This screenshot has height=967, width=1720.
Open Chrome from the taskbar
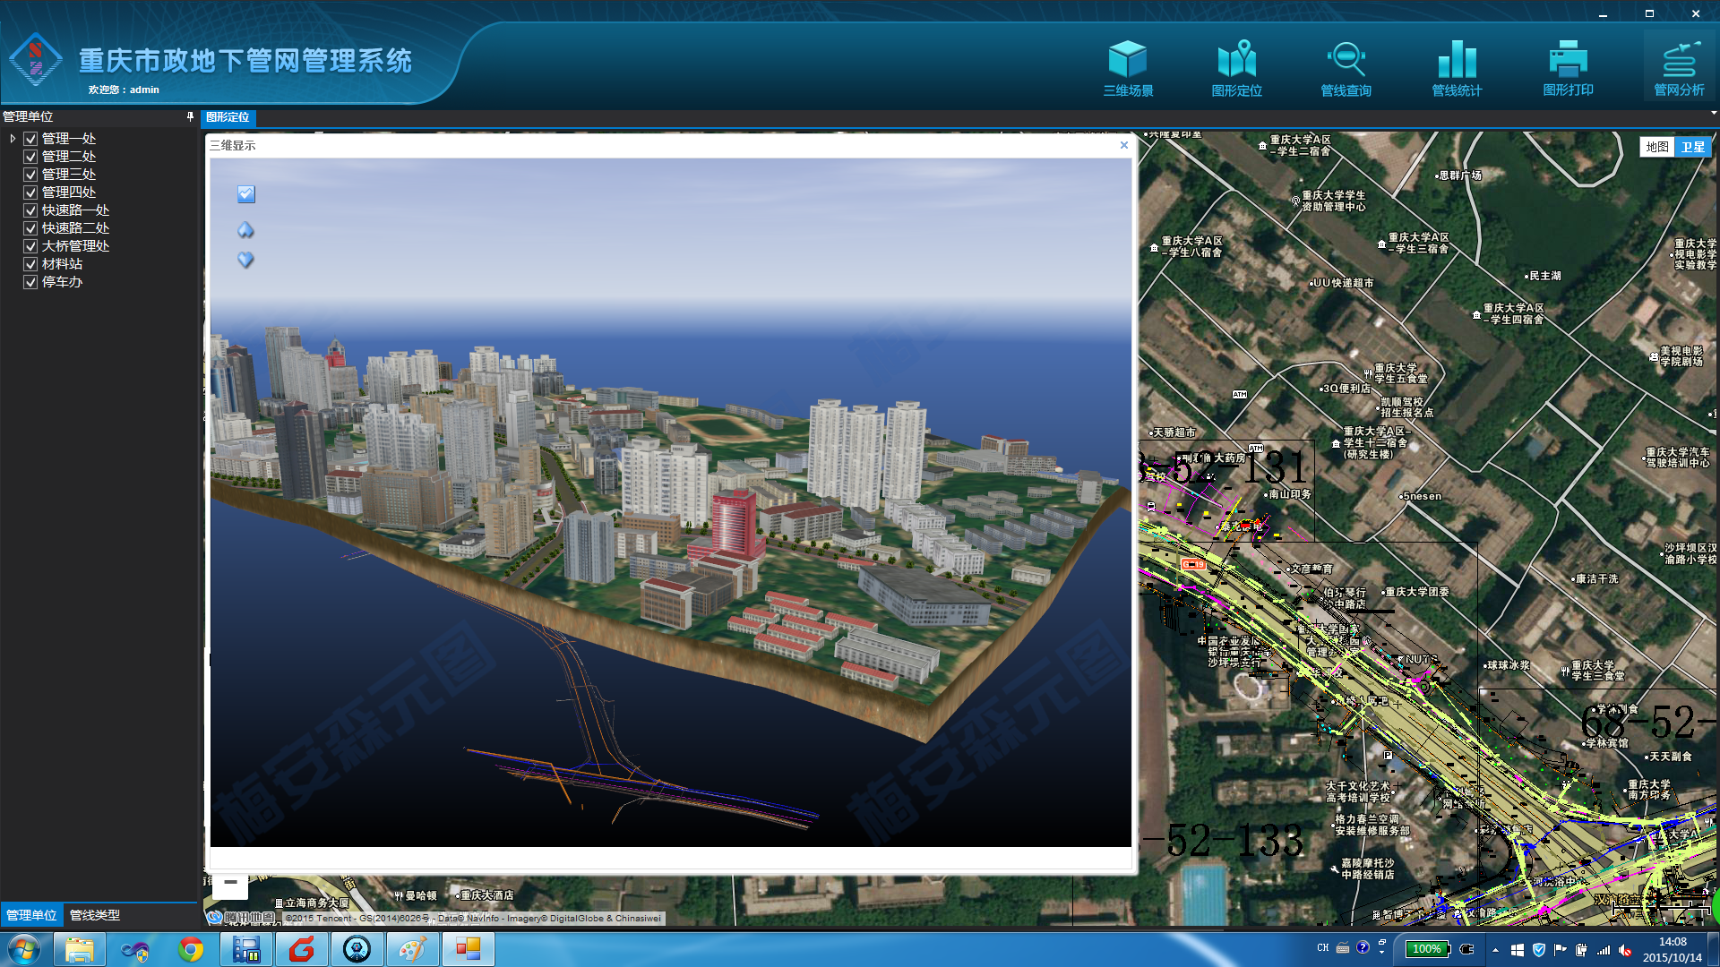[x=190, y=949]
